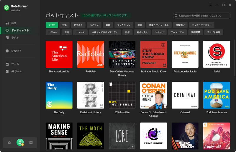Filter by テクノロジー category
Screen dimensions: 236x152
178,32
